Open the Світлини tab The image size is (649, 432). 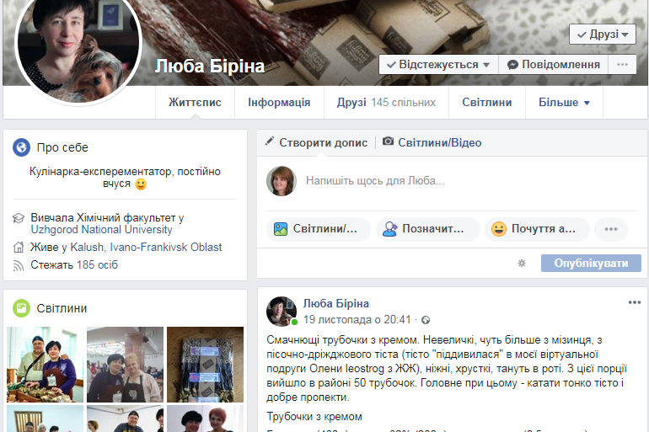coord(487,103)
